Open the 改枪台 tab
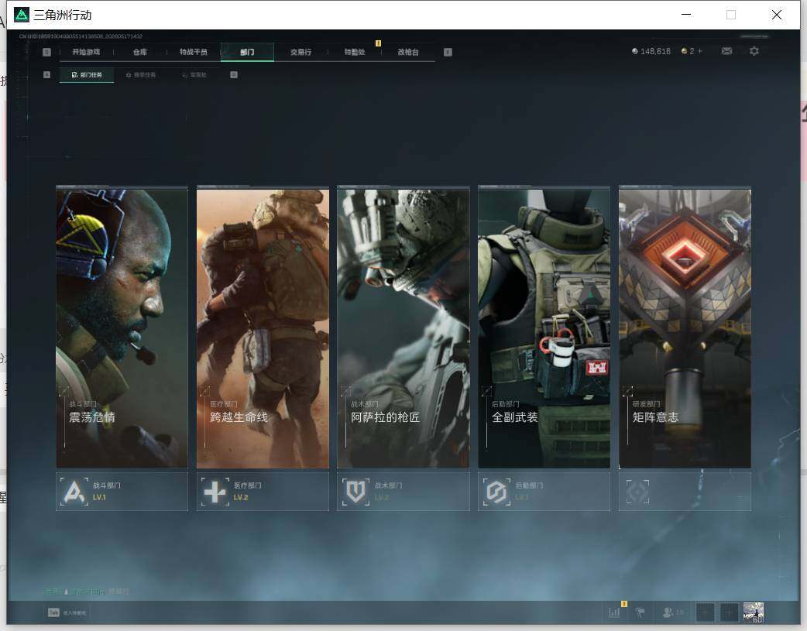This screenshot has height=631, width=807. 408,52
